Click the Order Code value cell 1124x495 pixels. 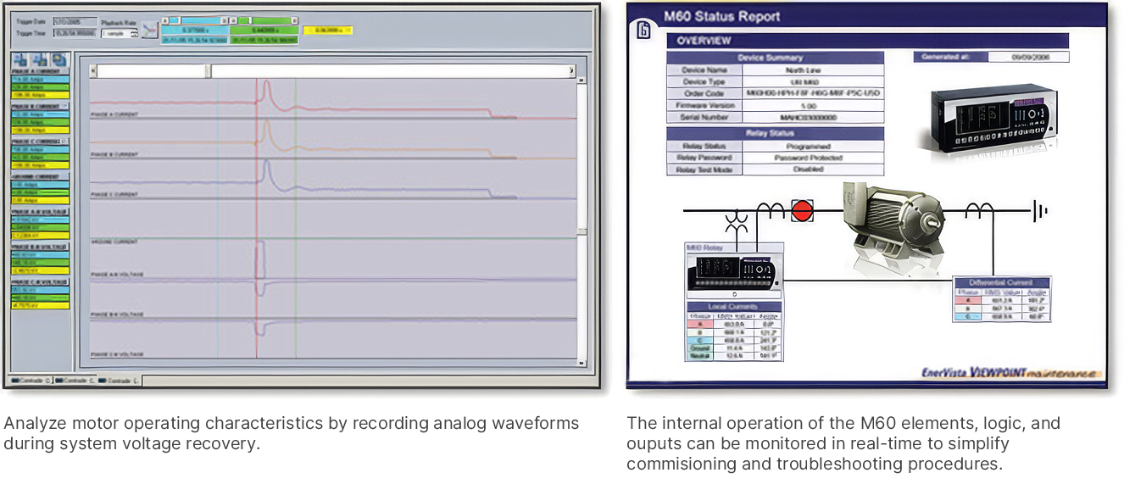814,94
